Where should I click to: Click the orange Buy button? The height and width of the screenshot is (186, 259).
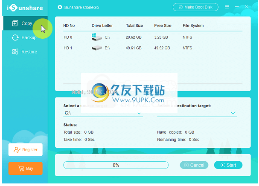coord(26,169)
